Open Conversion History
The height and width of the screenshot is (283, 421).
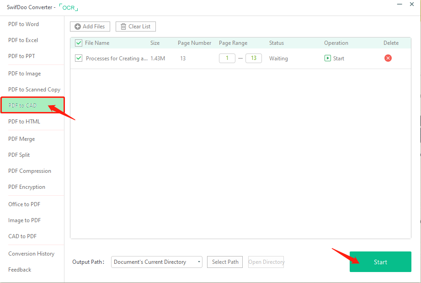pos(32,254)
